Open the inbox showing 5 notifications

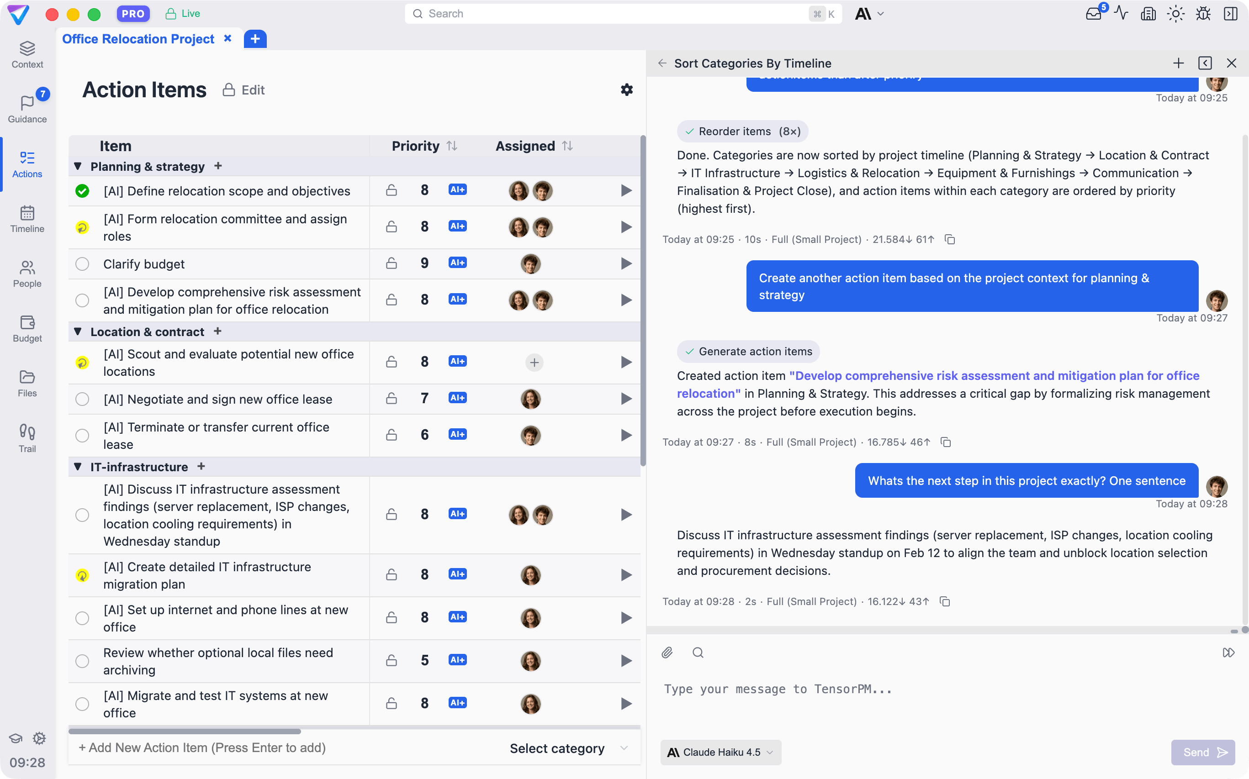coord(1093,14)
